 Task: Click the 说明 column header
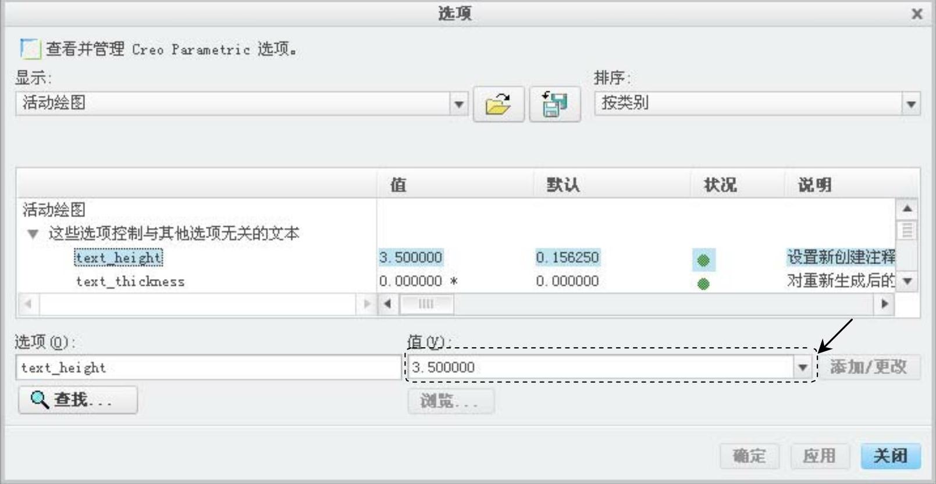pos(814,185)
